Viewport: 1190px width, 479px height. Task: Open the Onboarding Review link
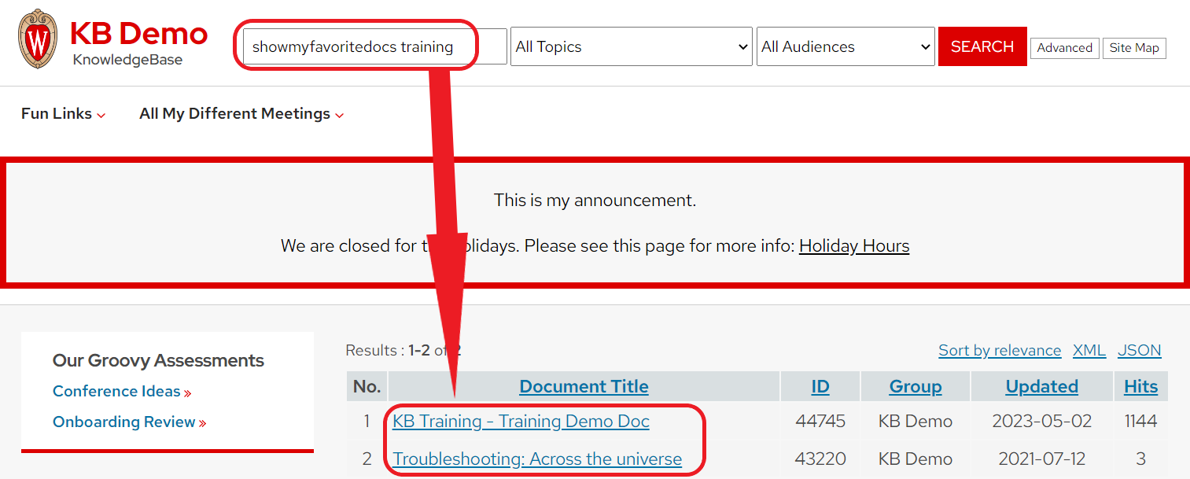click(x=129, y=422)
